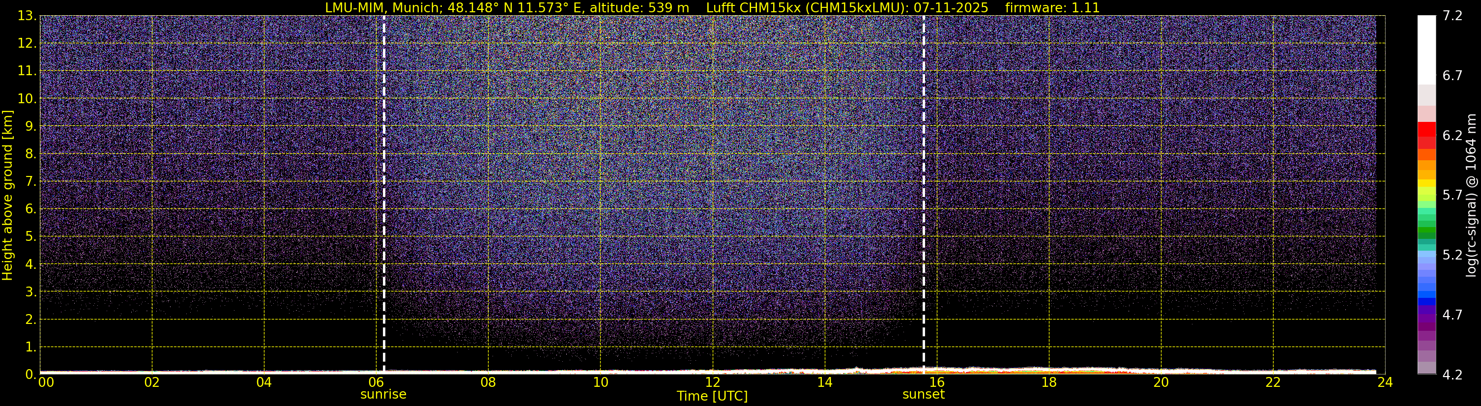Click the height axis tick "5."

click(x=30, y=236)
